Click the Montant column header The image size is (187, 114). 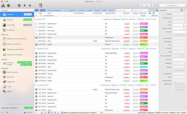coord(126,13)
